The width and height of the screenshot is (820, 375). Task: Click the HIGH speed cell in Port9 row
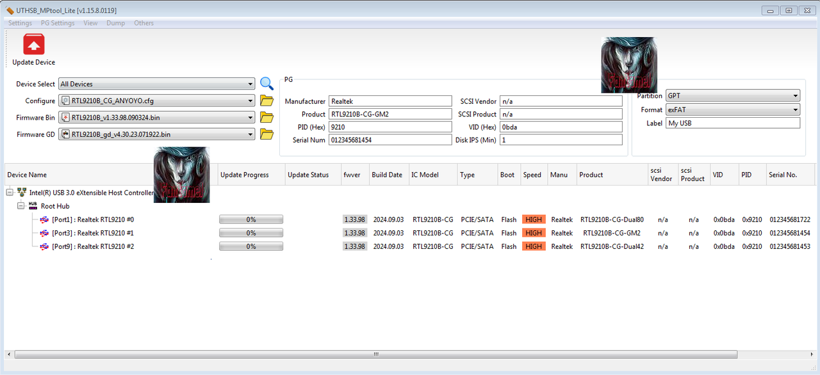click(x=534, y=246)
